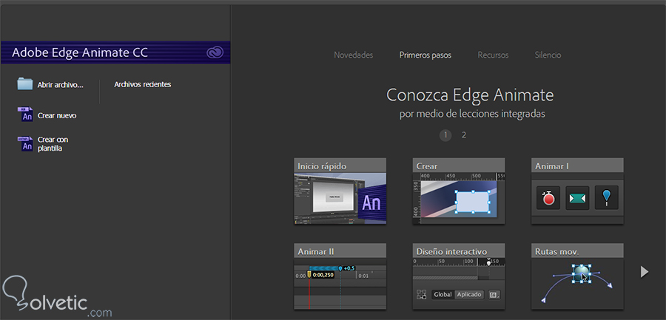Open the Rutas mov. lesson card
This screenshot has height=320, width=666.
click(x=577, y=276)
